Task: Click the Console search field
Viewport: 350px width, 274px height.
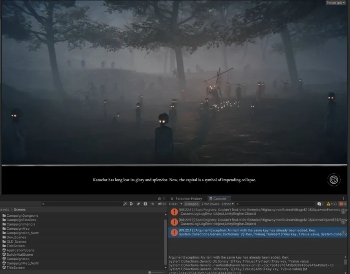Action: click(275, 204)
